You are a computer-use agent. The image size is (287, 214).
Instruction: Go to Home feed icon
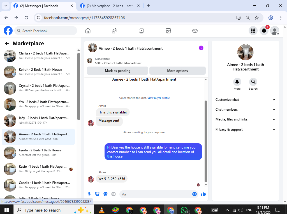[x=88, y=31]
